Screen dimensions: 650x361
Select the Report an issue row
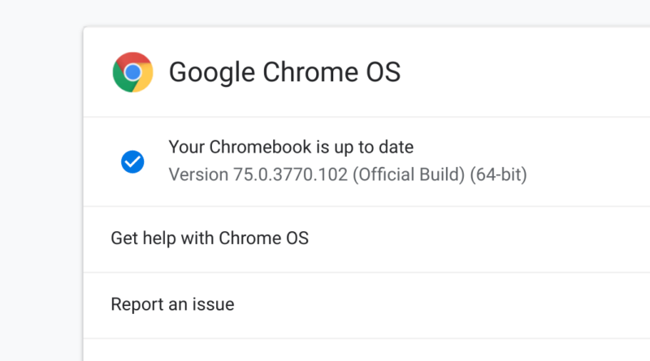pos(172,305)
